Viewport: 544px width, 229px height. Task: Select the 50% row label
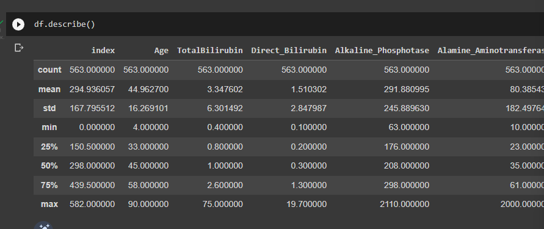coord(49,166)
